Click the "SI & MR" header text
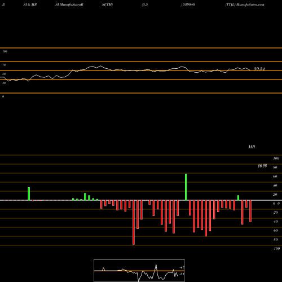The height and width of the screenshot is (282, 282). click(x=30, y=5)
